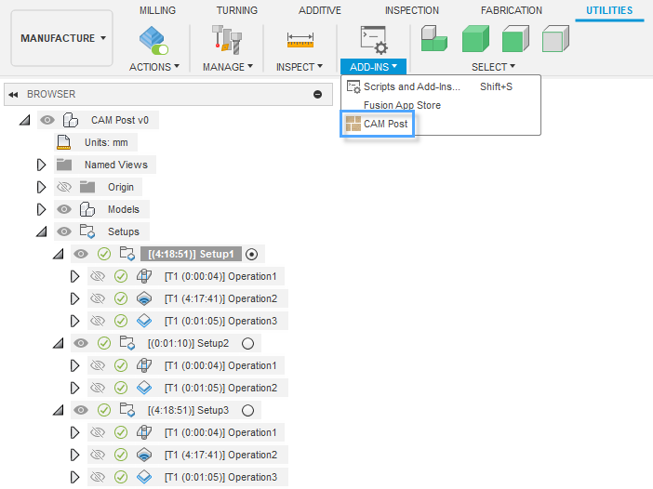Click the first green Select cube icon

tap(434, 39)
